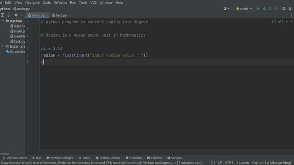Screen dimensions: 294x165
Task: Open the code-with-me user icon dropdown
Action: (226, 9)
